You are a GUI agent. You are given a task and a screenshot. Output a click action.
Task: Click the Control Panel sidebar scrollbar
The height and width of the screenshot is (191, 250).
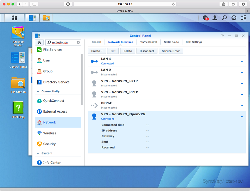click(82, 80)
